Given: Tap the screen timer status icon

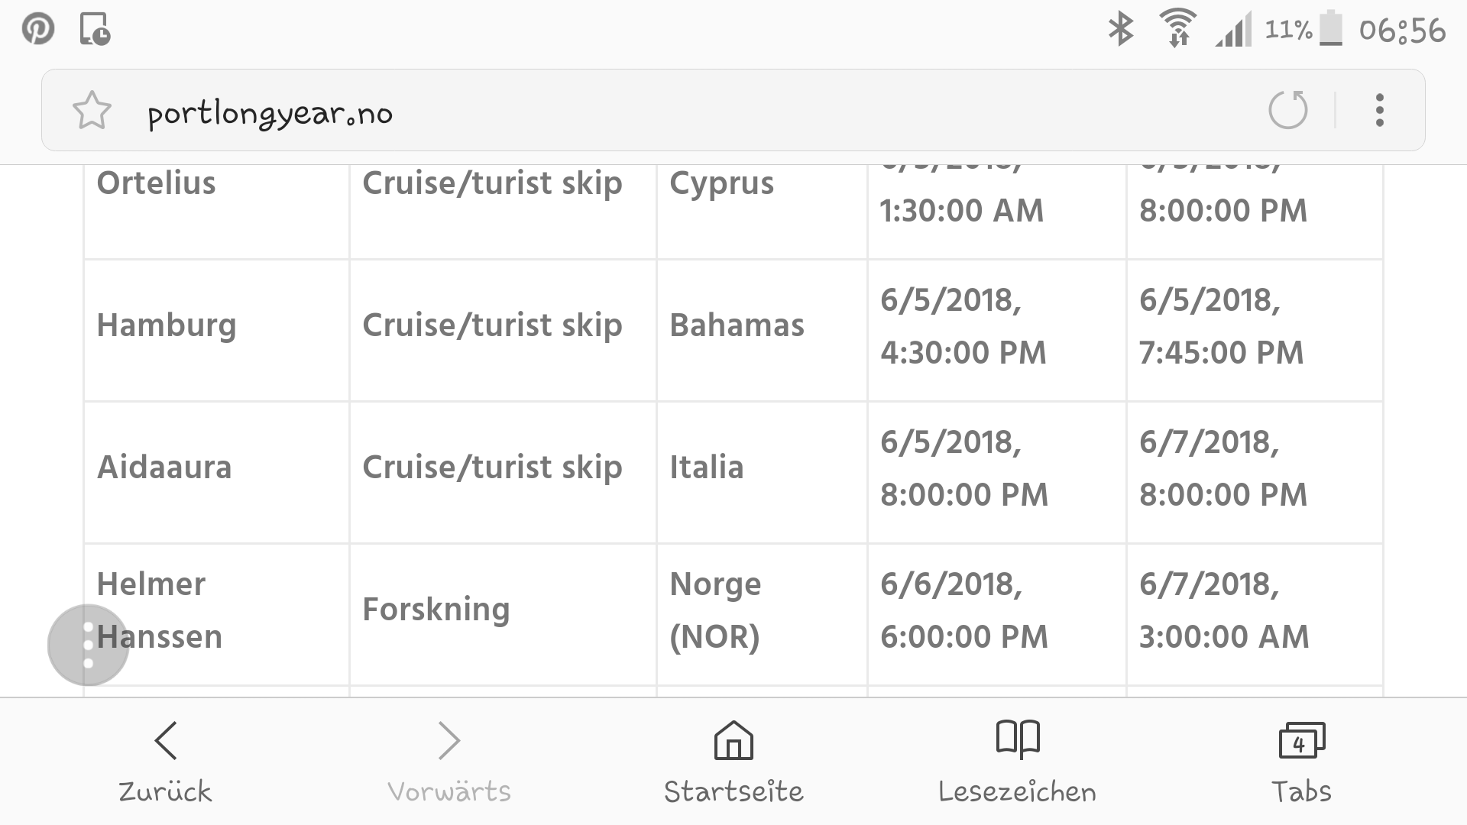Looking at the screenshot, I should coord(95,30).
